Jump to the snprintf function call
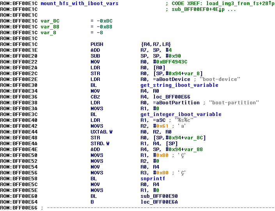 (x=153, y=179)
